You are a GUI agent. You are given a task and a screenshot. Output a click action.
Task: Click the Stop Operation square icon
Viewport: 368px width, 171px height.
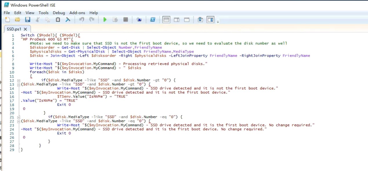pos(125,20)
